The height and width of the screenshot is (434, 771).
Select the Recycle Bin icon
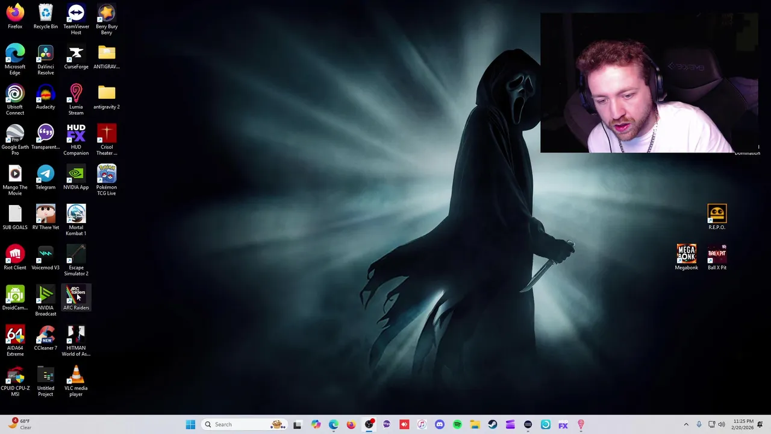(x=46, y=17)
